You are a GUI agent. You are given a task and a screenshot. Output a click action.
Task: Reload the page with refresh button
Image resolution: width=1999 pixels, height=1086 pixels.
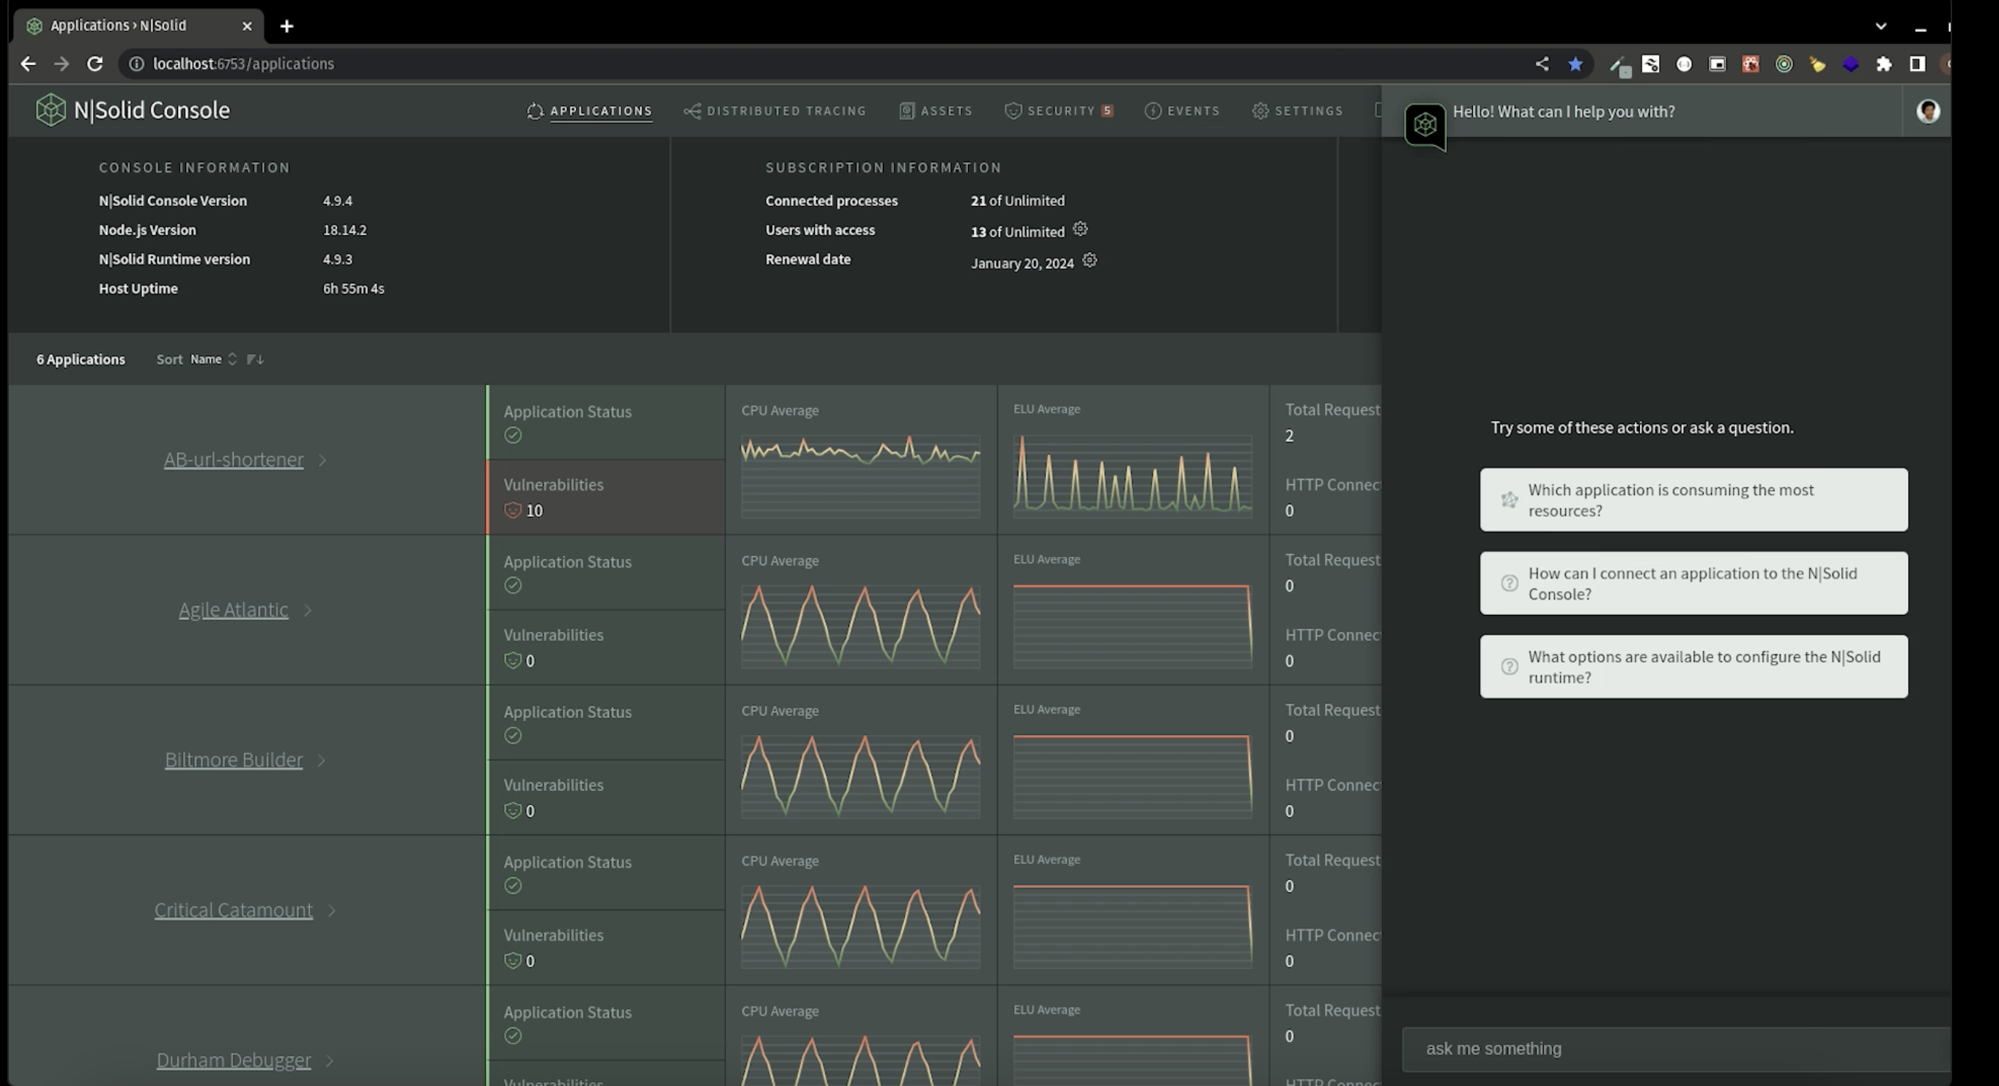click(95, 64)
